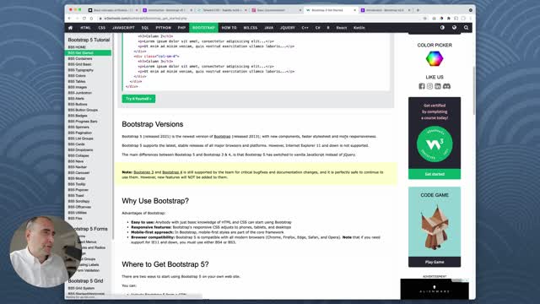
Task: Switch to the Tailwind CSS browser tab
Action: (221, 10)
